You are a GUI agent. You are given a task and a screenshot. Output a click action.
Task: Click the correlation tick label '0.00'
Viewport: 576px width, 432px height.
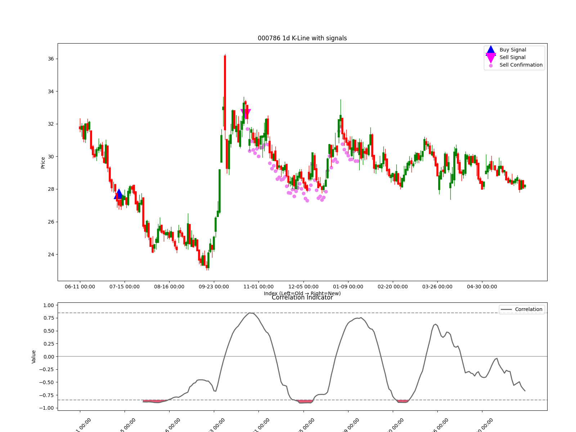[x=48, y=357]
